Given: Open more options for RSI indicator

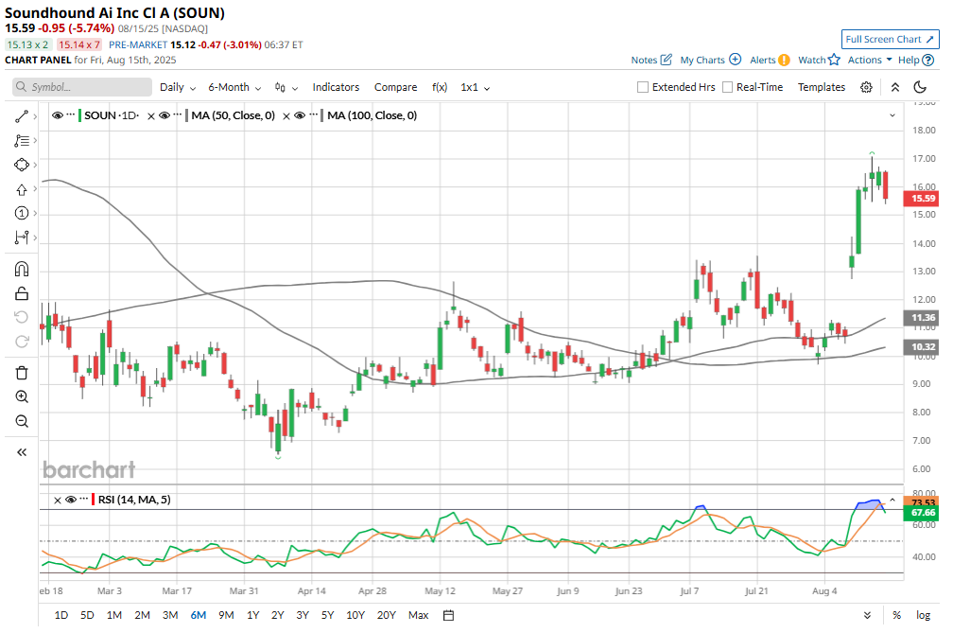Looking at the screenshot, I should tap(84, 500).
